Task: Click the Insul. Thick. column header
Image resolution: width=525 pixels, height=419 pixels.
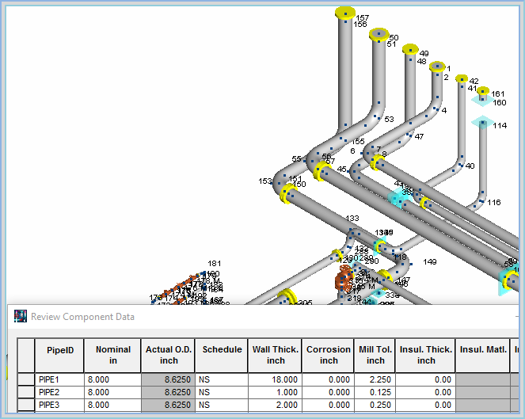Action: (425, 356)
